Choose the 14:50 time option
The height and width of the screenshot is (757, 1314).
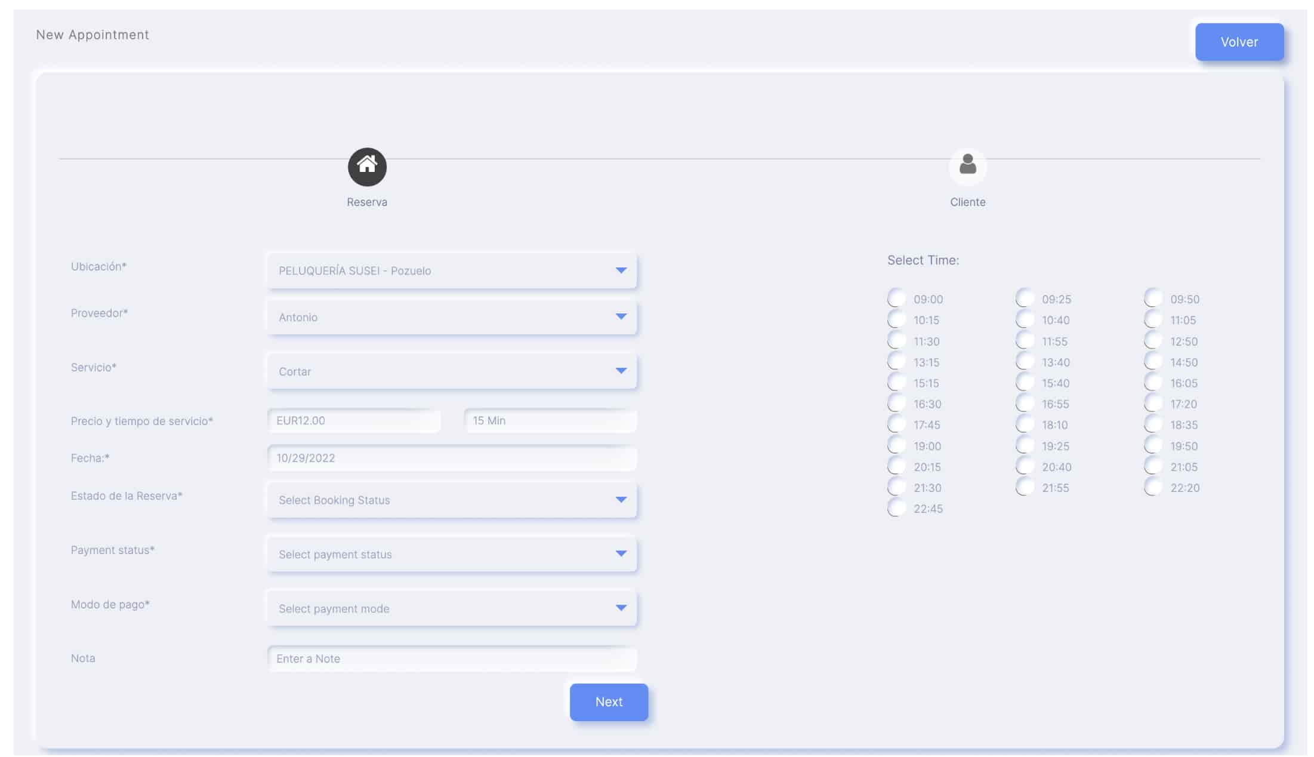[x=1153, y=361]
